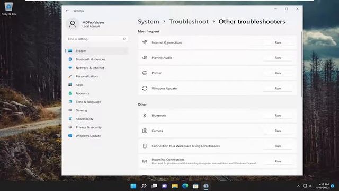
Task: Click the Bluetooth & devices sidebar icon
Action: (70, 59)
